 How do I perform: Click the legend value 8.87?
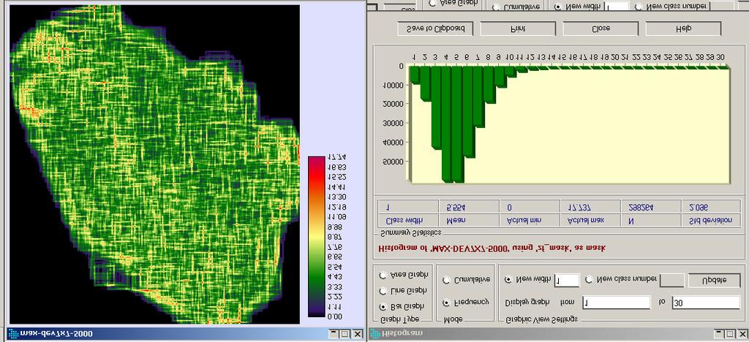tap(335, 237)
